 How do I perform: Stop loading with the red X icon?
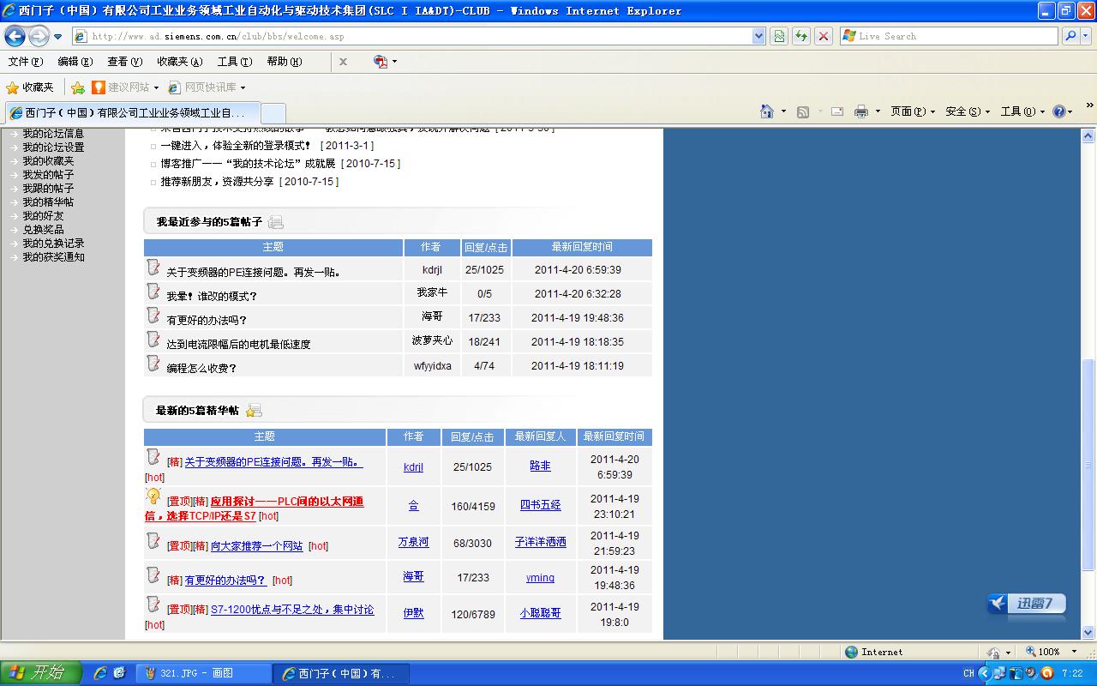click(824, 36)
